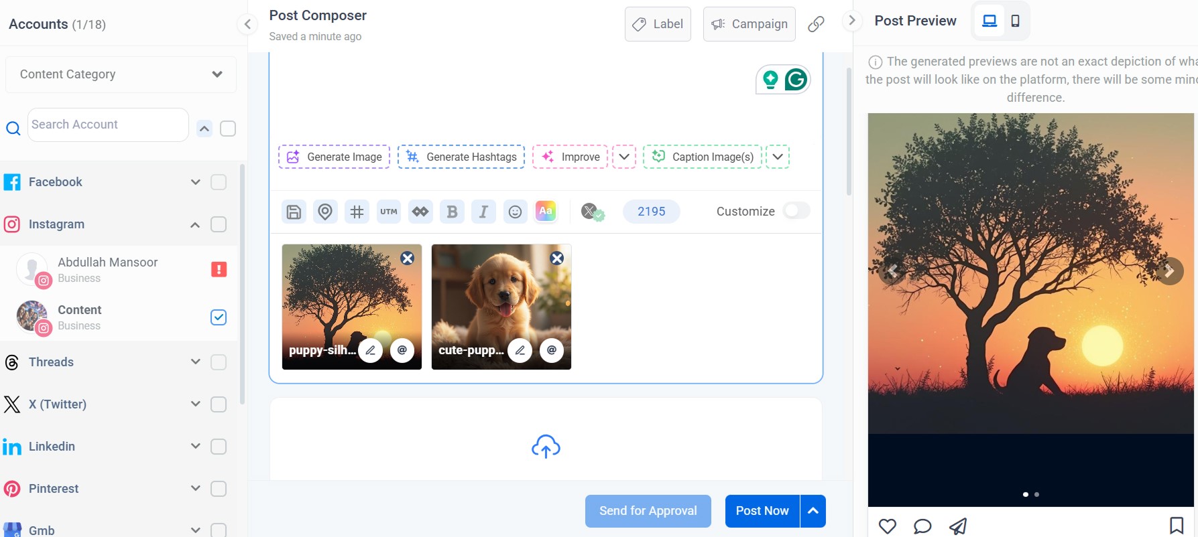
Task: Toggle the Customize switch
Action: point(796,211)
